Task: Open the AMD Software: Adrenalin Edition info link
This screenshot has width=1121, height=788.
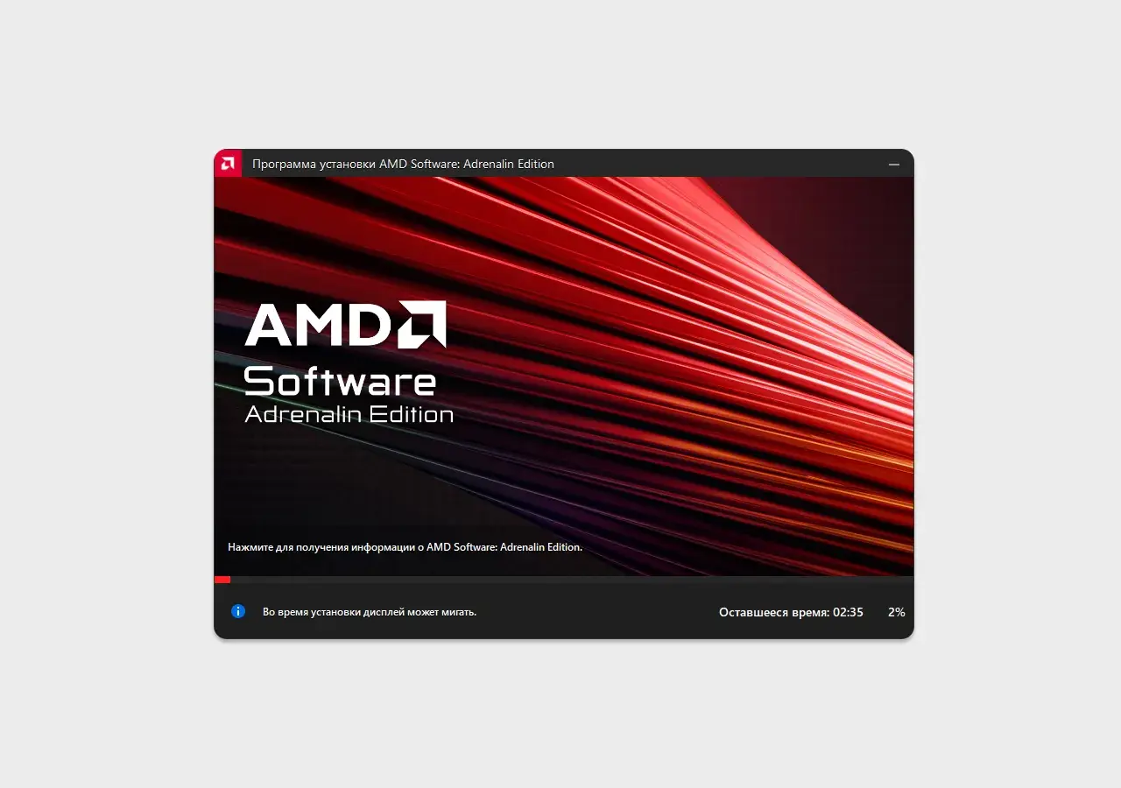Action: pos(405,547)
